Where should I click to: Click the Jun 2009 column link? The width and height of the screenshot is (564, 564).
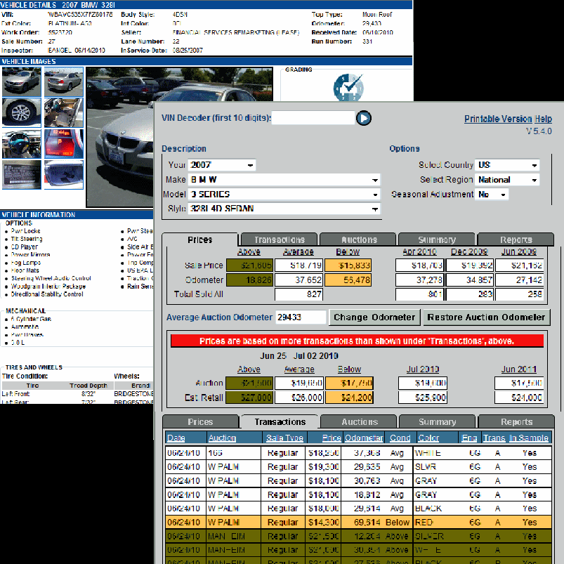point(518,251)
